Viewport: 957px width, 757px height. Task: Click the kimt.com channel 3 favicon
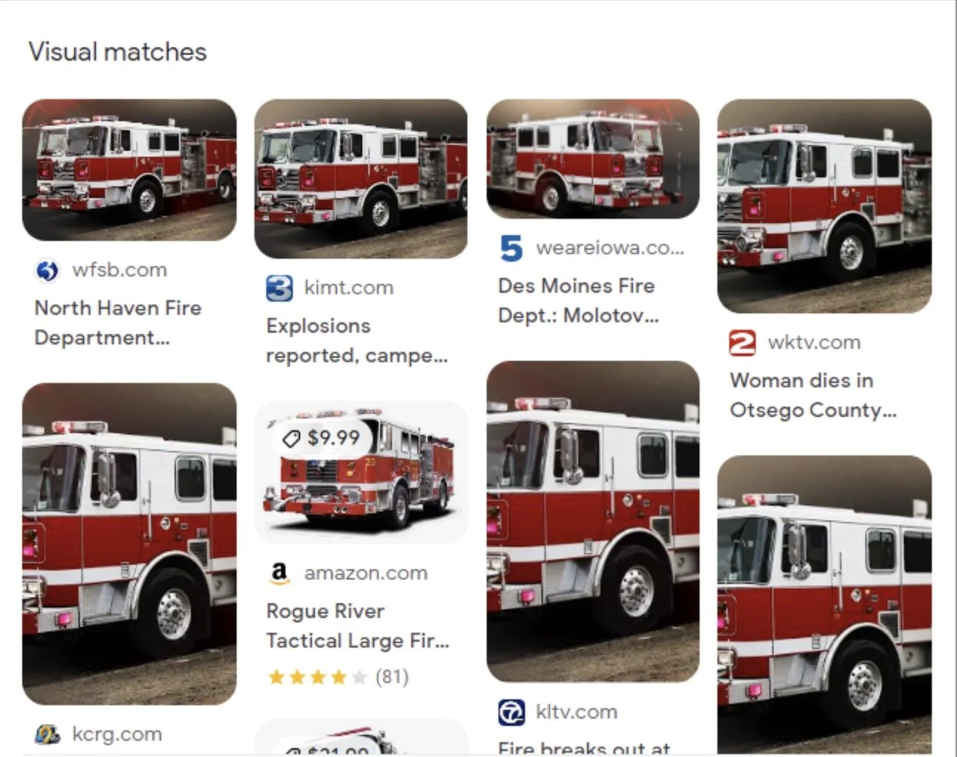279,288
